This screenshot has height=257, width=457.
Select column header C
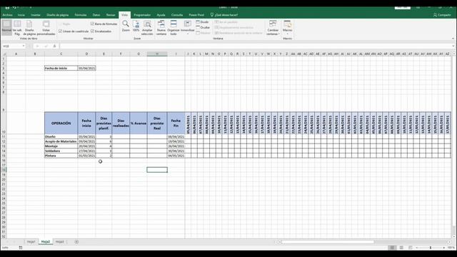[61, 54]
